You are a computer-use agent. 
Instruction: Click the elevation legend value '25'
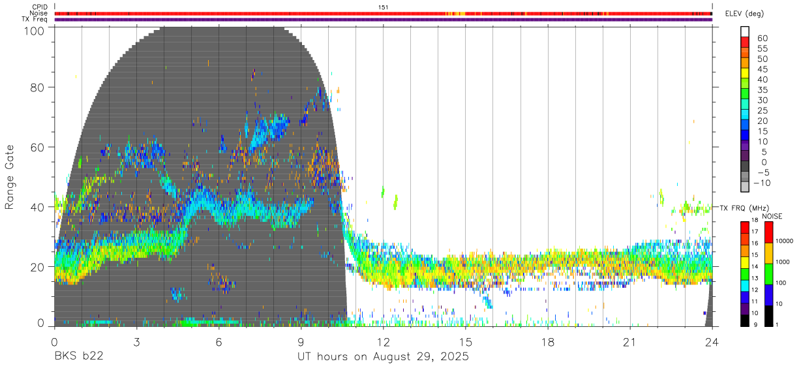coord(763,110)
